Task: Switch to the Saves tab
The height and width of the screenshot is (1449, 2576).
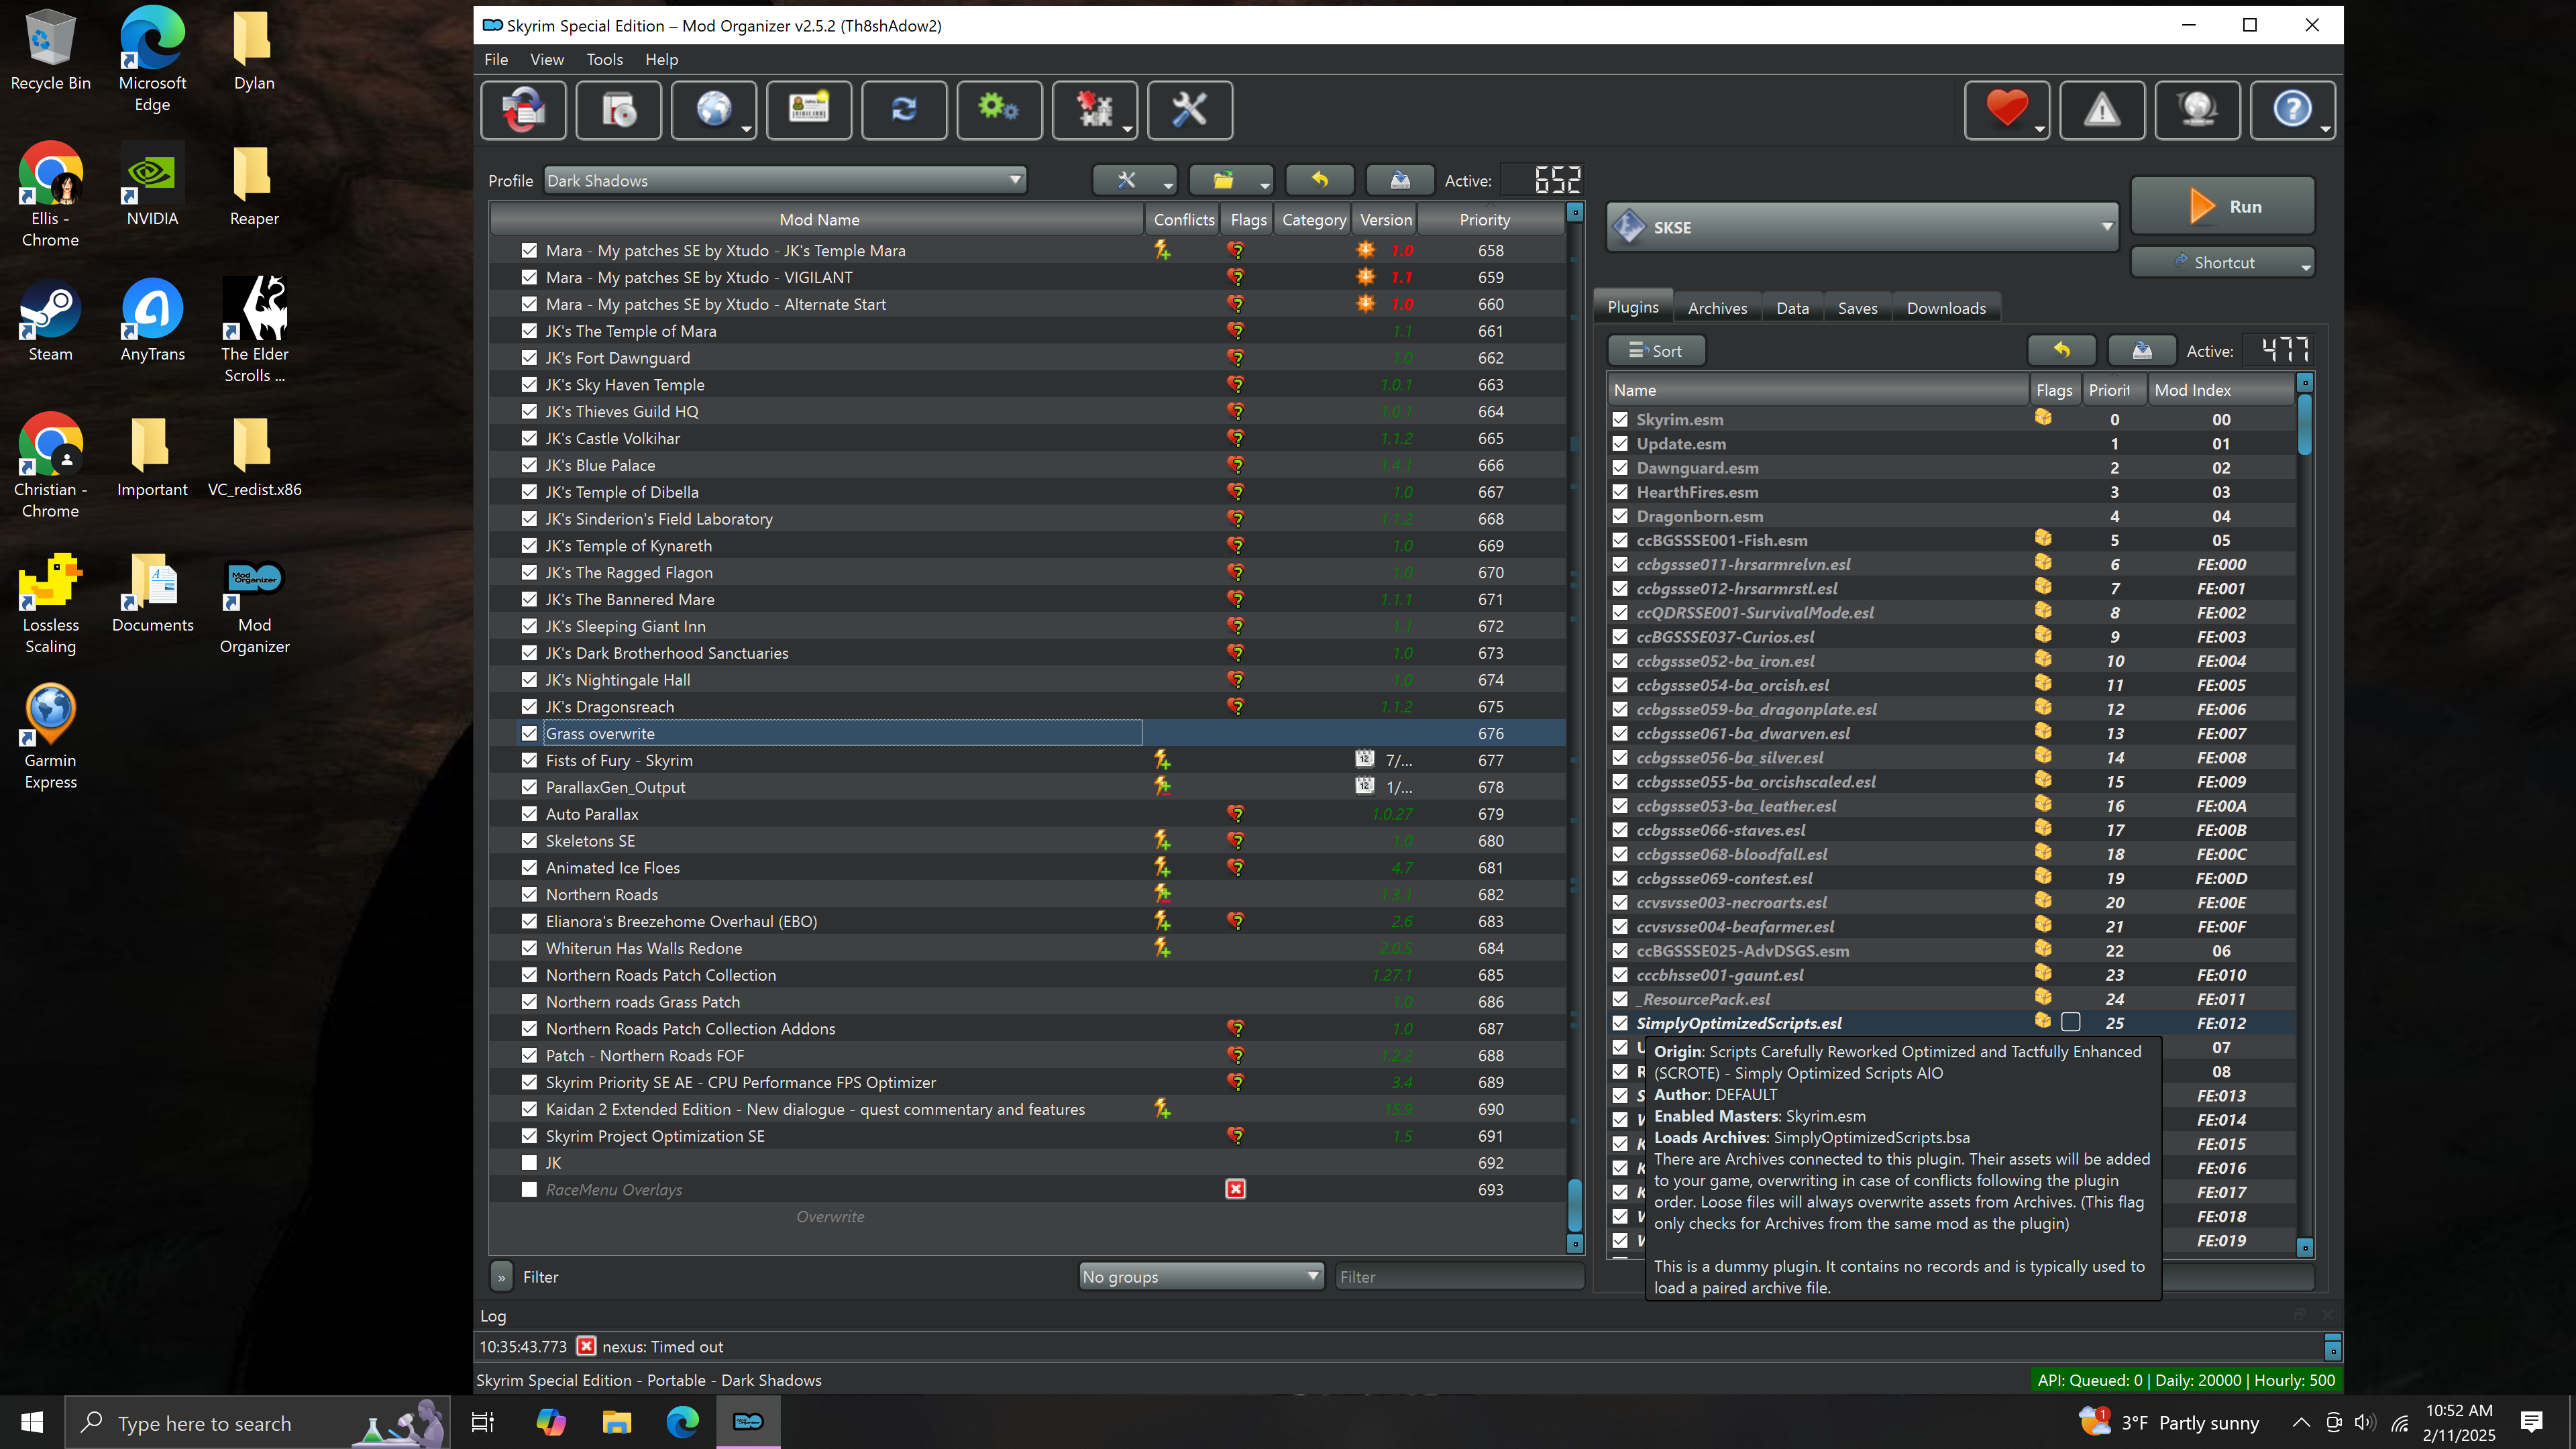Action: coord(1857,308)
